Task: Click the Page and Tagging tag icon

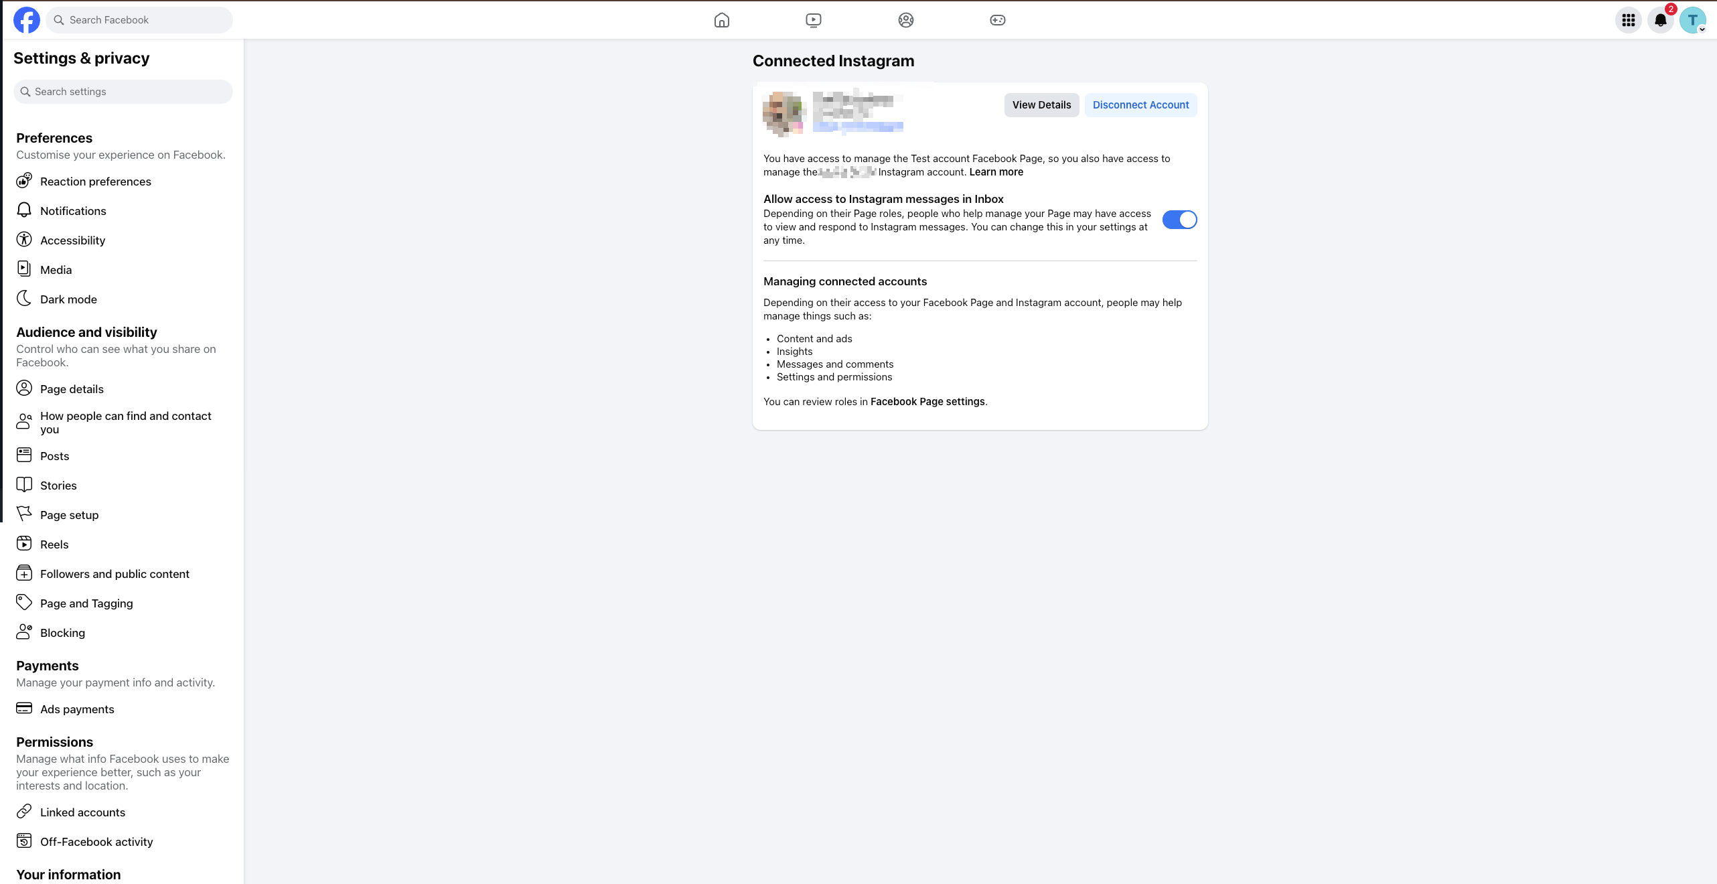Action: (x=24, y=603)
